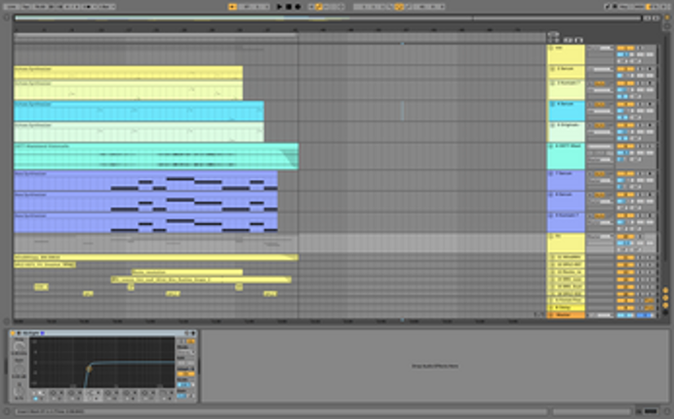Select the B Delay return track

tap(567, 308)
